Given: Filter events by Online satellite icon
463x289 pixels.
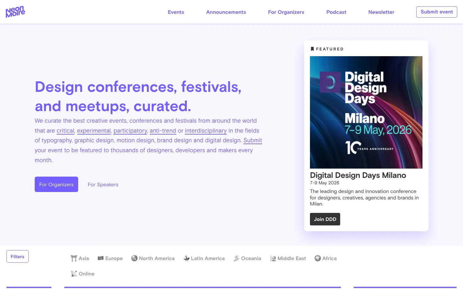Looking at the screenshot, I should (74, 274).
